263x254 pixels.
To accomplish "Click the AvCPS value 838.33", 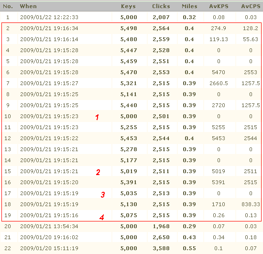I will [x=251, y=204].
